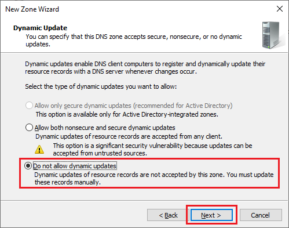289x228 pixels.
Task: Click the Dynamic Update heading text
Action: pyautogui.click(x=40, y=28)
